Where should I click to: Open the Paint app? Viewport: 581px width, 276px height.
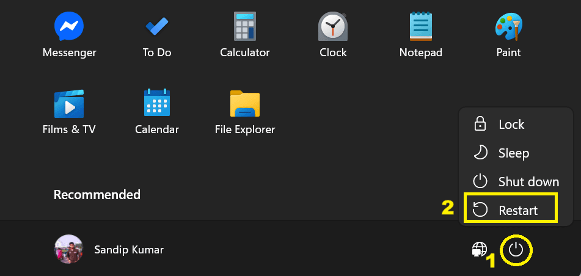(x=508, y=35)
